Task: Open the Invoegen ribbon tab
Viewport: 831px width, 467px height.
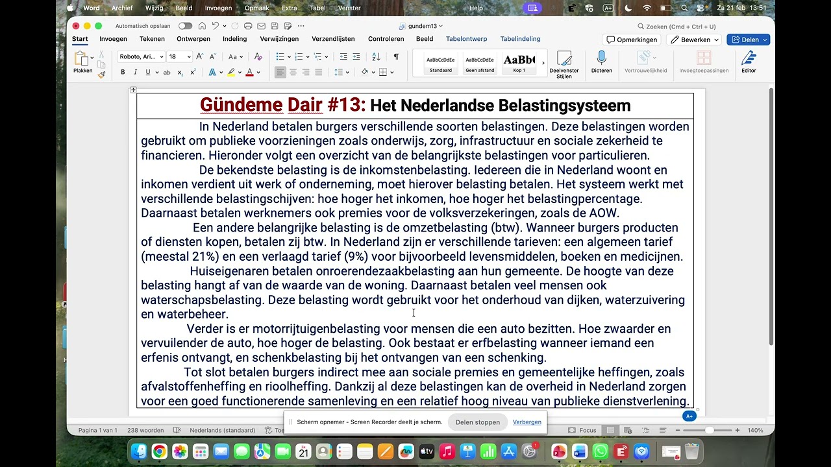Action: pos(113,39)
